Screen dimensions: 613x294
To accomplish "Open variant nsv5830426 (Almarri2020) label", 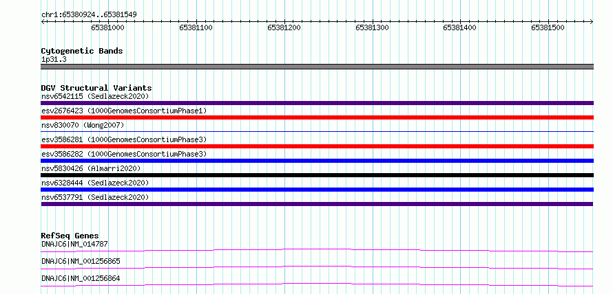I will coord(91,168).
